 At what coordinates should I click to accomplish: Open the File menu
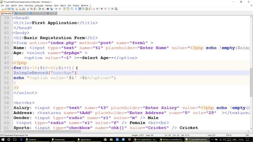pyautogui.click(x=2, y=6)
